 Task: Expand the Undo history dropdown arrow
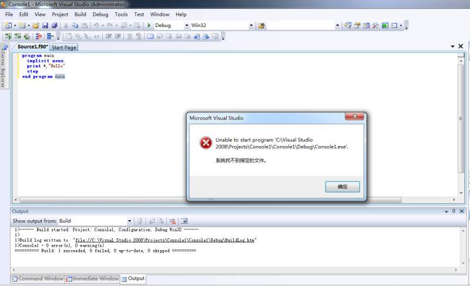coord(103,25)
